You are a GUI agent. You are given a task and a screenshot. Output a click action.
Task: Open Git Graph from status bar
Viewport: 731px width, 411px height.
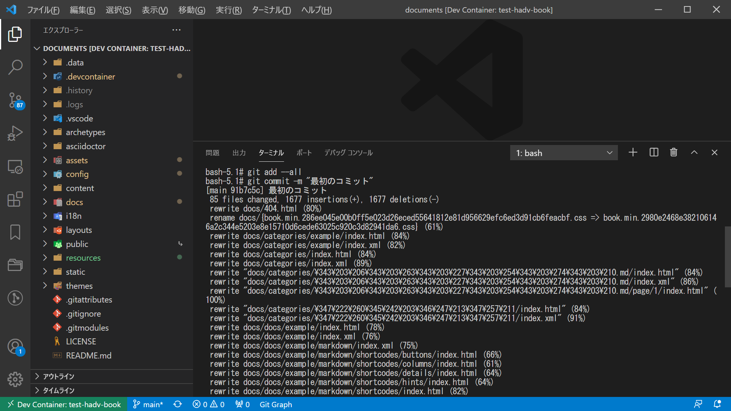coord(276,404)
